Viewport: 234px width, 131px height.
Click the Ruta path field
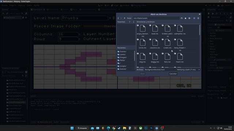156,18
